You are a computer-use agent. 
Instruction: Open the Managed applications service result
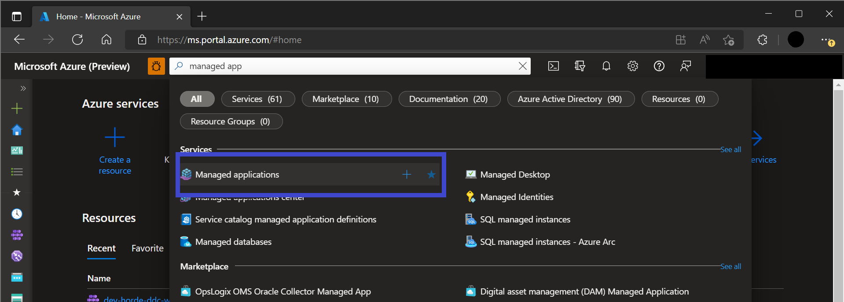[237, 175]
